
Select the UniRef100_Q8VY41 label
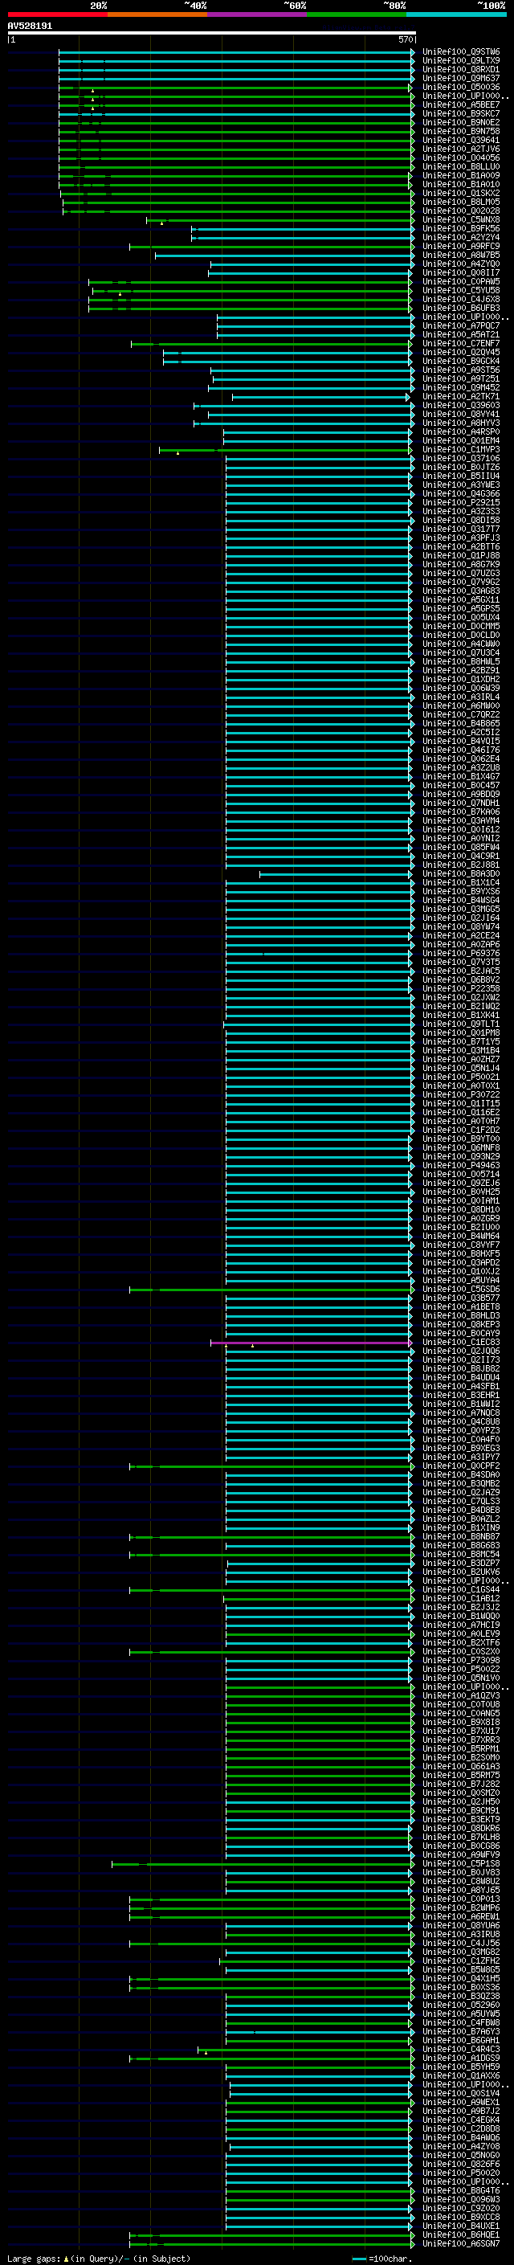(461, 414)
